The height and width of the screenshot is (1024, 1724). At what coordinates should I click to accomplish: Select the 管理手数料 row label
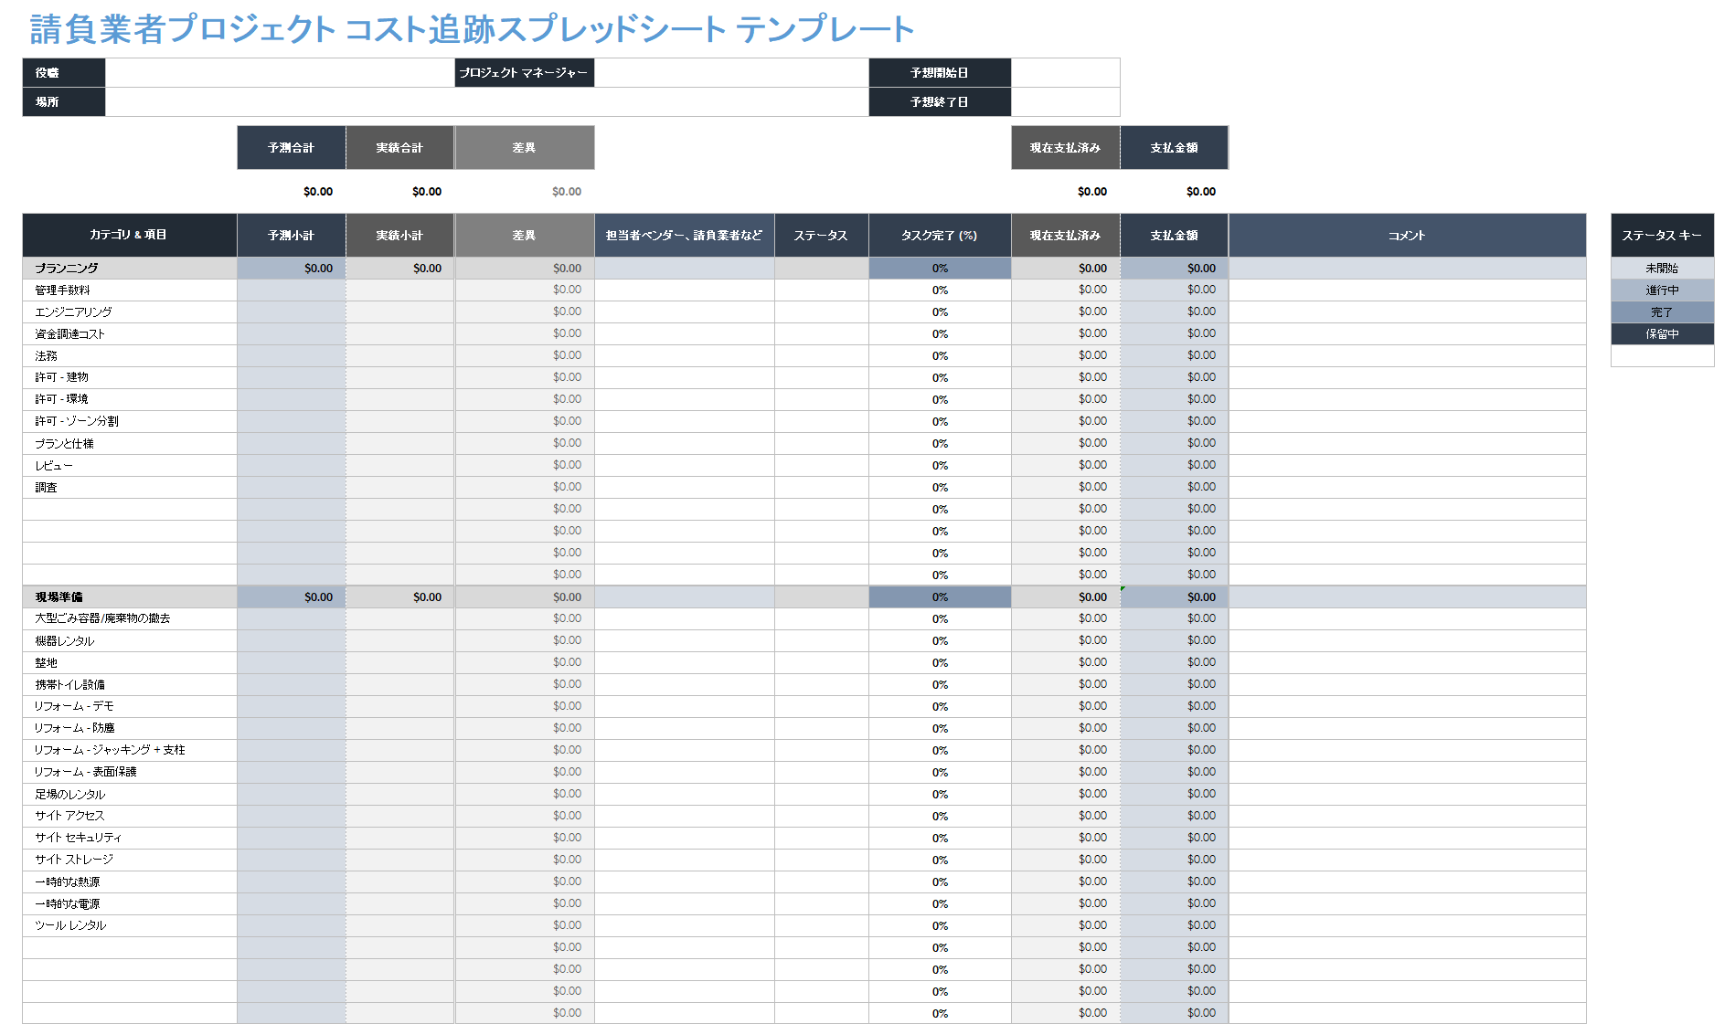pos(63,290)
